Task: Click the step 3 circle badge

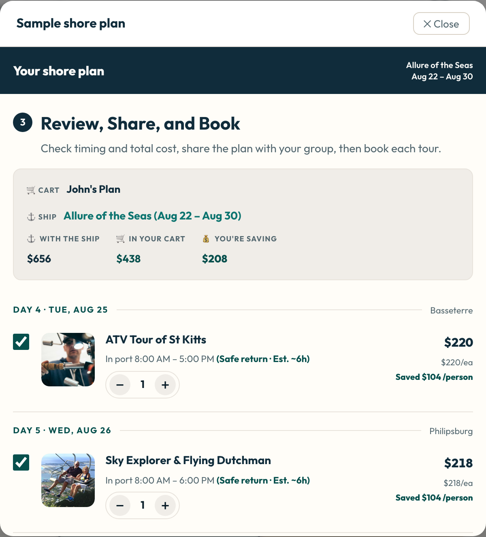Action: [23, 122]
